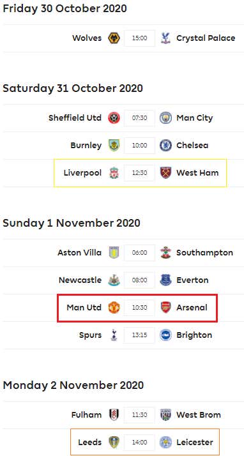This screenshot has height=456, width=244.
Task: Click the Everton club crest
Action: click(165, 280)
